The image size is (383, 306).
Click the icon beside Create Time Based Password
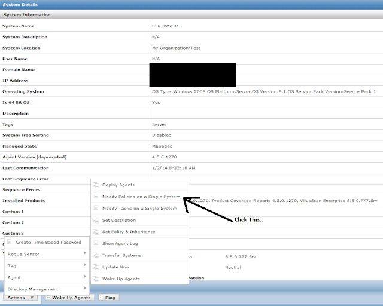(x=10, y=242)
